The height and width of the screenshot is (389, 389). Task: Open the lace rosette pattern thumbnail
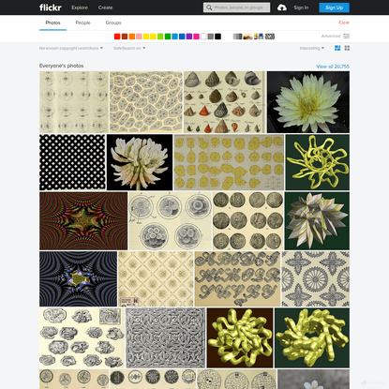point(316,278)
